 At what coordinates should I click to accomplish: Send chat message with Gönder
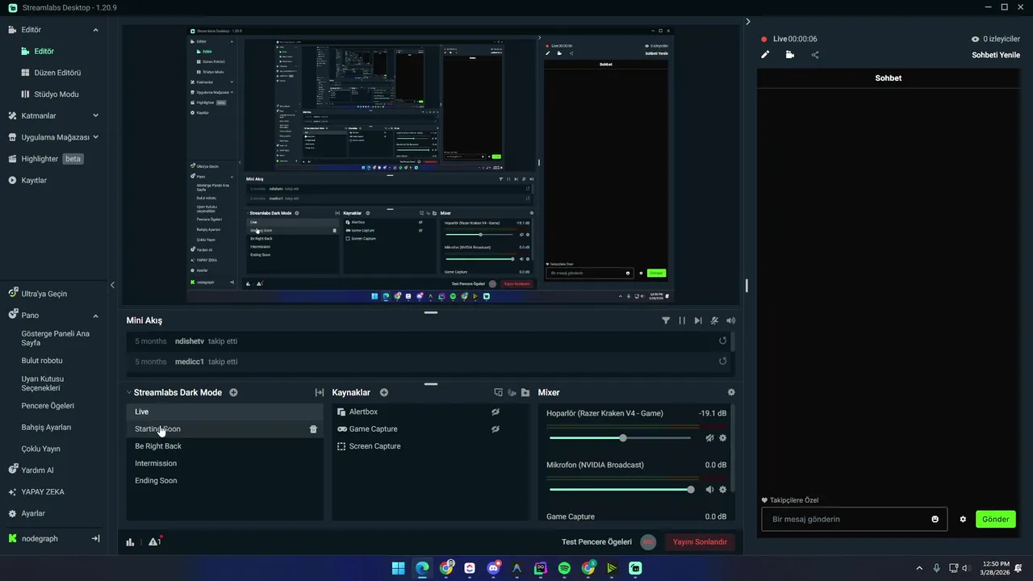[x=995, y=519]
